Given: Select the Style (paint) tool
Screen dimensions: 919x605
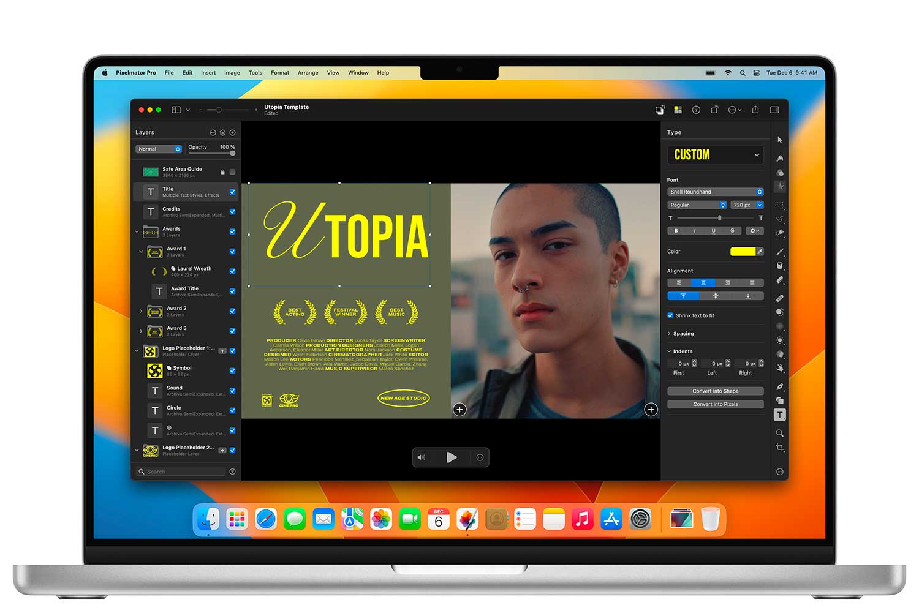Looking at the screenshot, I should pyautogui.click(x=780, y=158).
